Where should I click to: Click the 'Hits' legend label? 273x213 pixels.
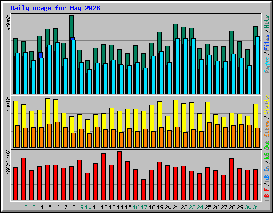[x=267, y=22]
